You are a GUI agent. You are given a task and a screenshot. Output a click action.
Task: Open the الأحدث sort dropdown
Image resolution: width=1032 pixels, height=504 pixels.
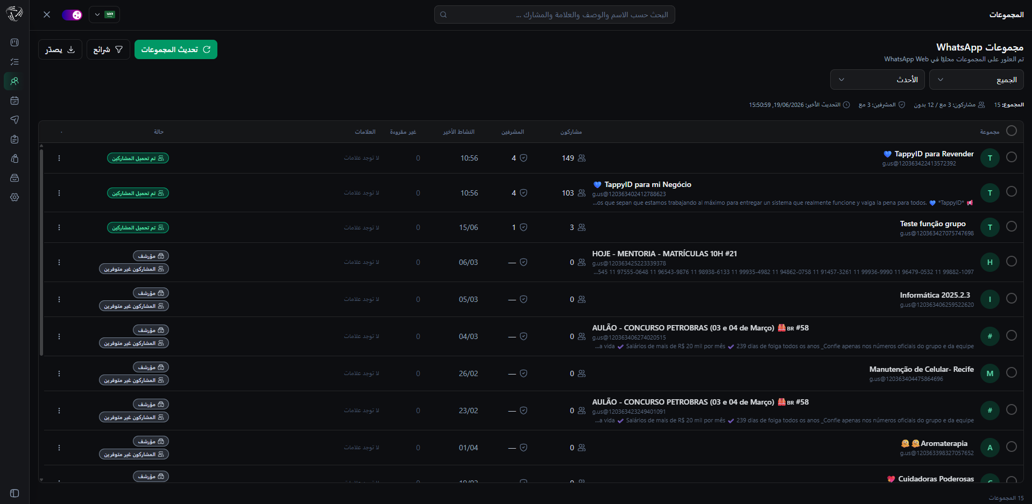click(878, 80)
